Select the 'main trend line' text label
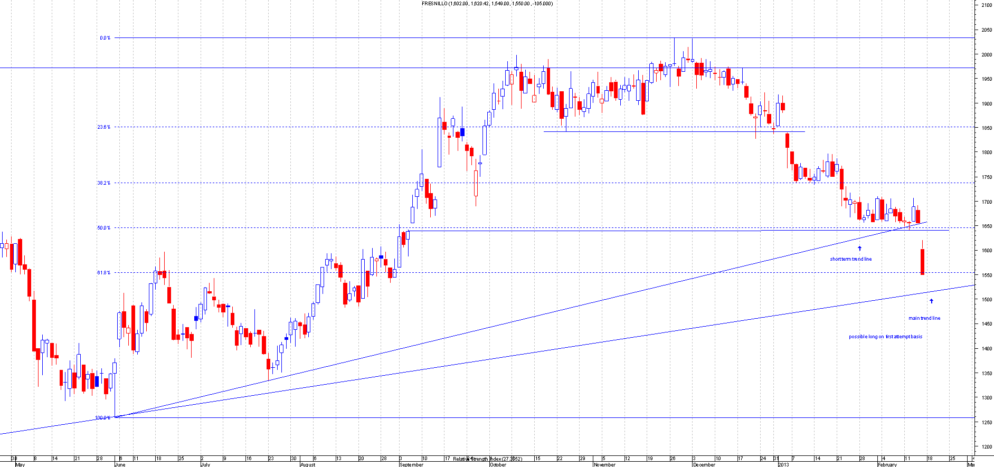This screenshot has height=467, width=994. pyautogui.click(x=924, y=318)
